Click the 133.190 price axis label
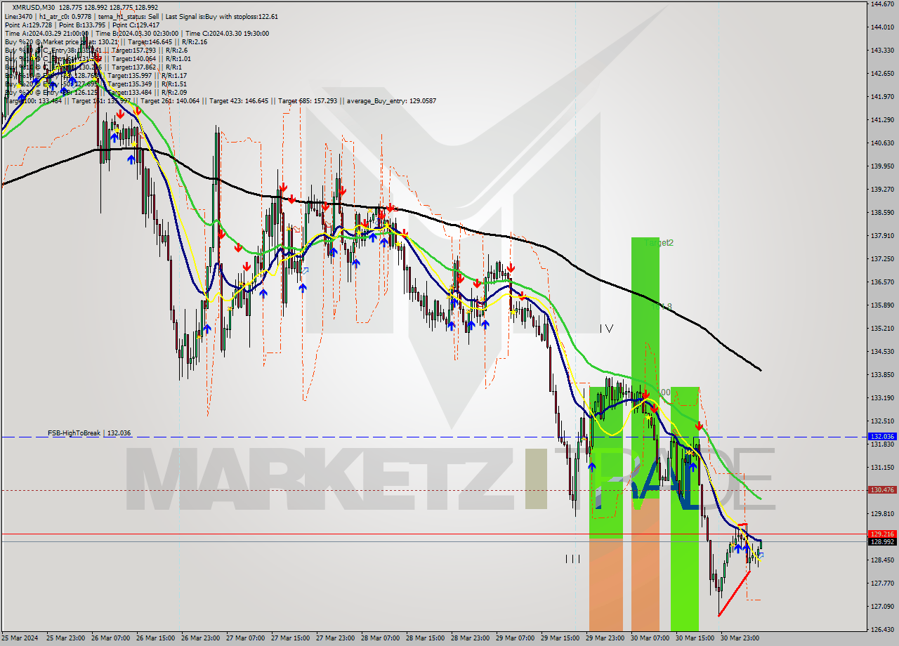The width and height of the screenshot is (899, 646). pyautogui.click(x=882, y=398)
